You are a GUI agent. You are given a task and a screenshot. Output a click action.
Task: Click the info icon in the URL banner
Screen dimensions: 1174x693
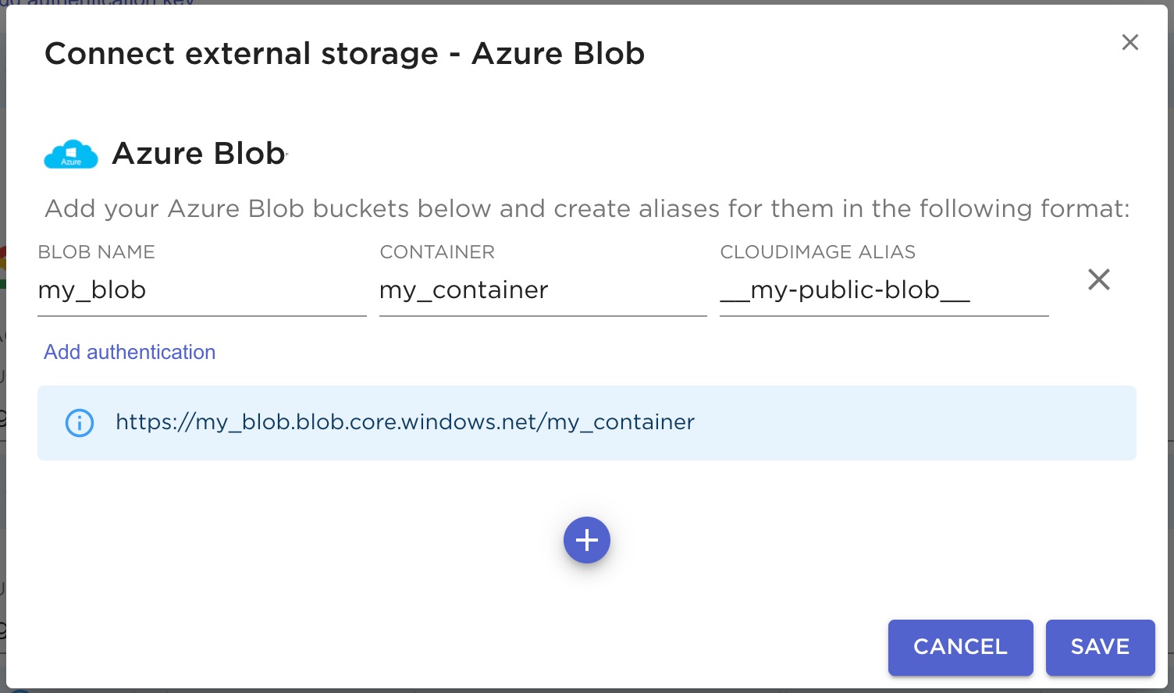(x=79, y=422)
